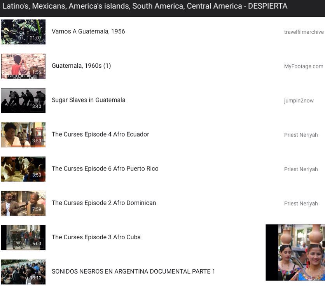This screenshot has height=286, width=325.
Task: Click the Vamos A Guatemala thumbnail
Action: [23, 32]
